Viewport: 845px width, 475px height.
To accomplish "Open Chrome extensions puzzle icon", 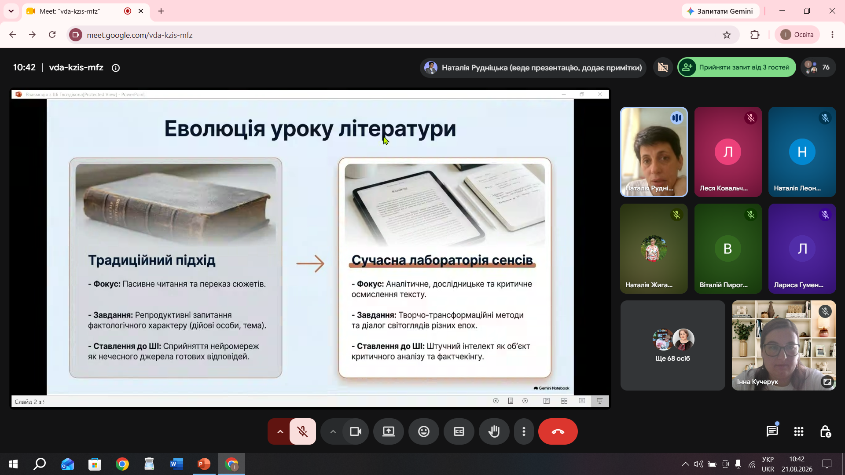I will coord(755,35).
